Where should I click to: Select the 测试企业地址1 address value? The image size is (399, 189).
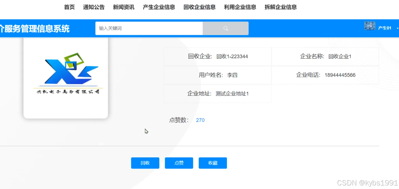click(x=232, y=94)
